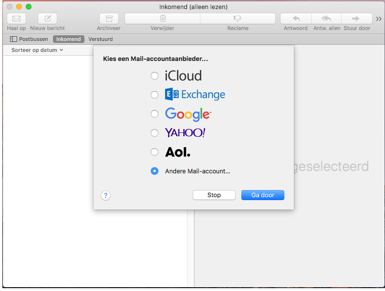
Task: Pick the Yahoo account radio button
Action: click(x=155, y=133)
